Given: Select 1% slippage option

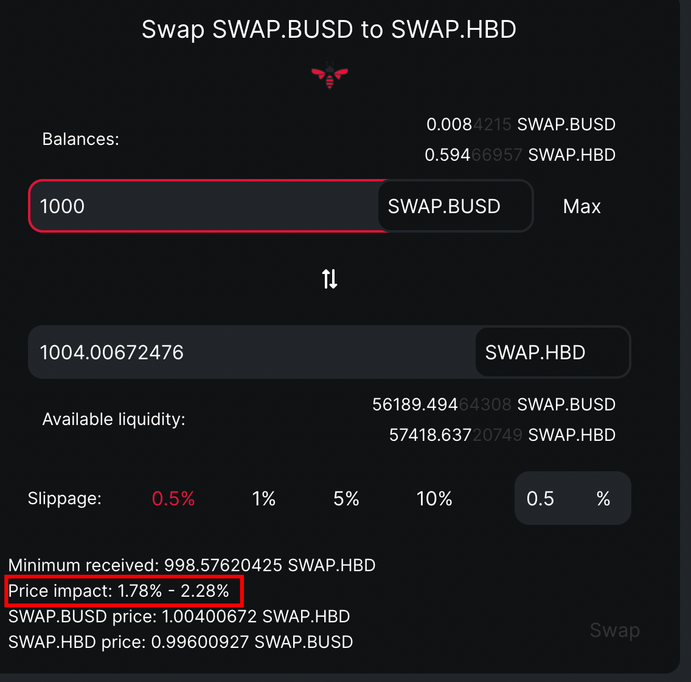Looking at the screenshot, I should [263, 499].
